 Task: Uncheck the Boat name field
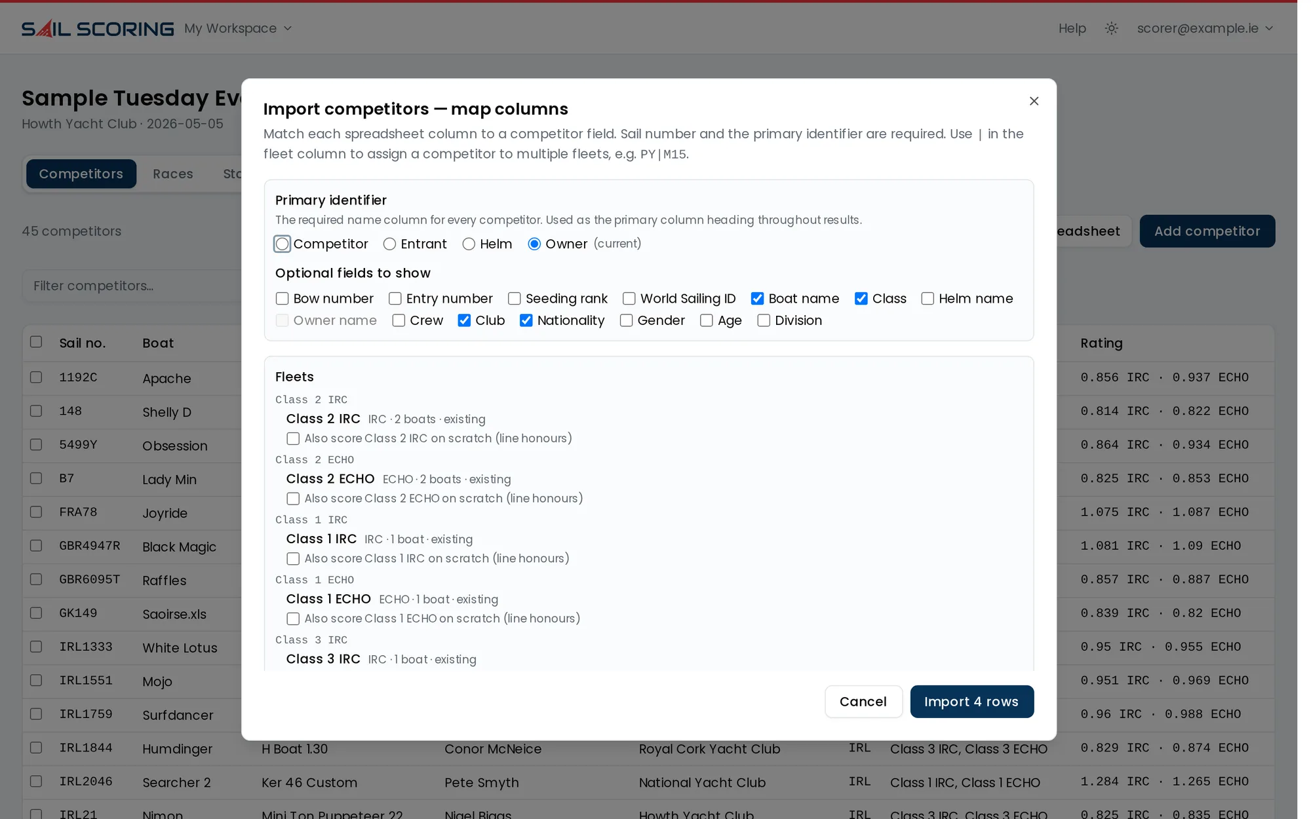pyautogui.click(x=757, y=299)
